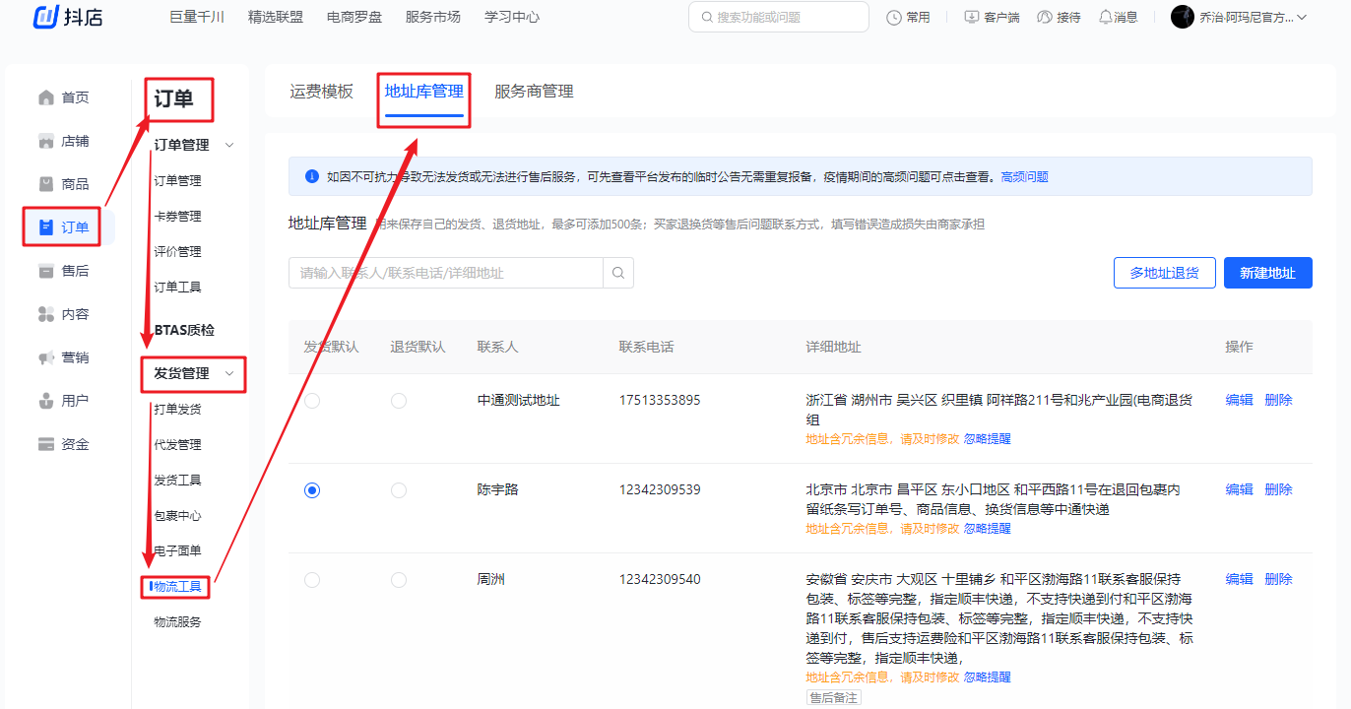Open 包裹中心 menu item
Image resolution: width=1351 pixels, height=709 pixels.
(x=177, y=516)
